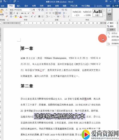Click Find (查找) in editing menu

pos(110,23)
